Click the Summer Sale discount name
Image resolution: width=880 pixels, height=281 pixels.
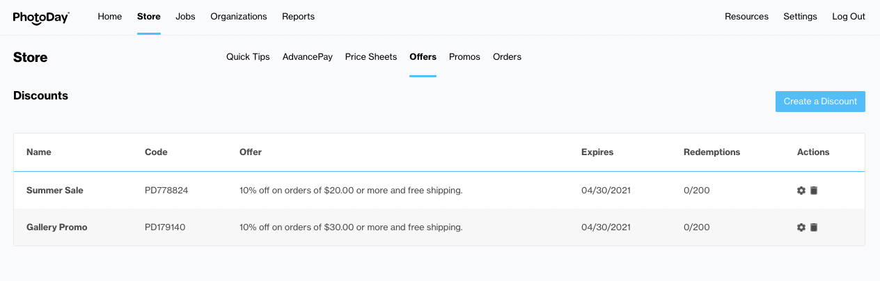pos(55,191)
